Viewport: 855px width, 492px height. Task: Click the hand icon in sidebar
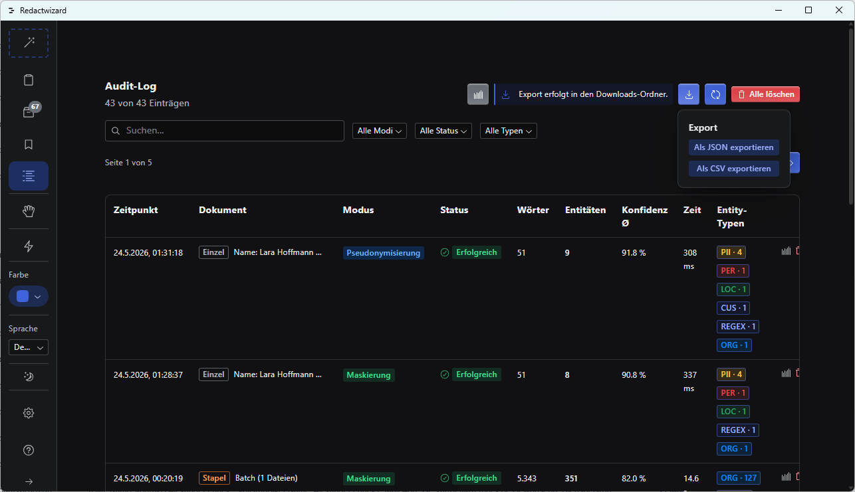click(x=29, y=211)
